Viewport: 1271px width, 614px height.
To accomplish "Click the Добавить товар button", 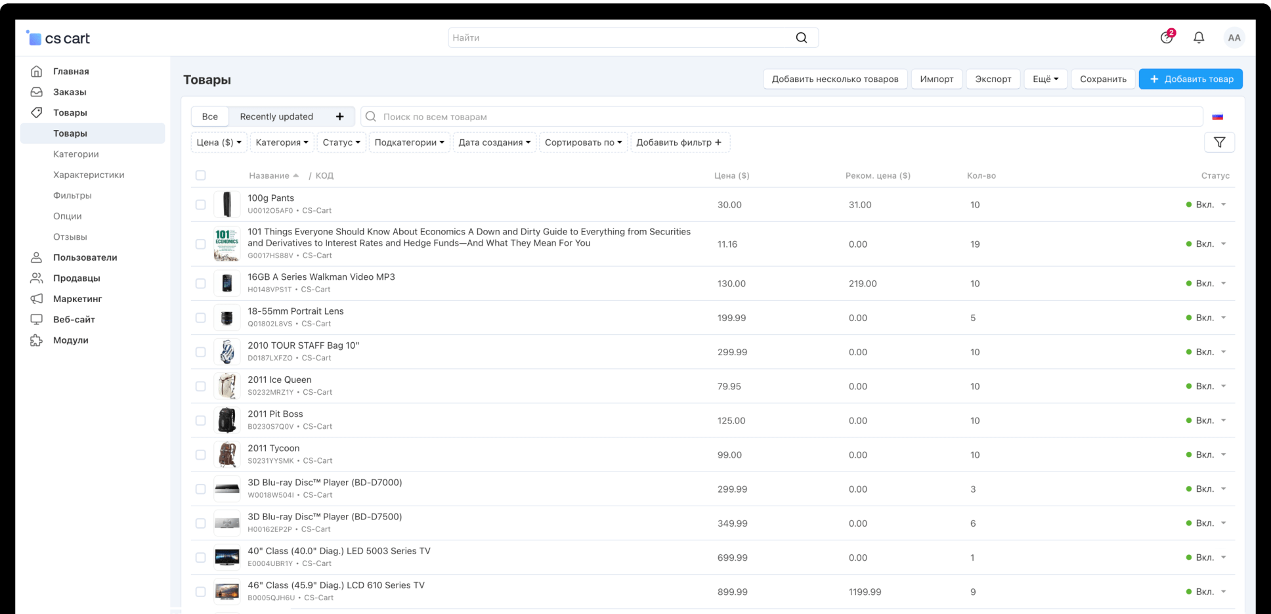I will tap(1190, 79).
